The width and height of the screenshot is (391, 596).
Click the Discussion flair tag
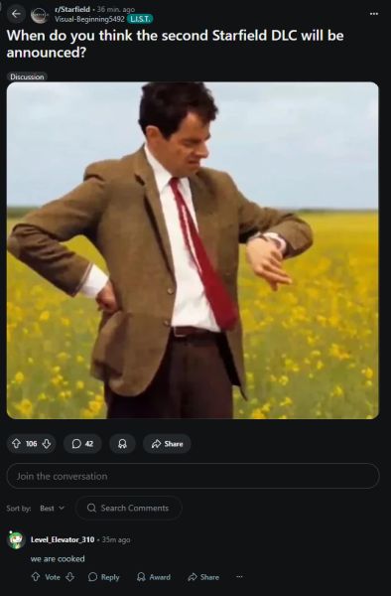tap(27, 76)
